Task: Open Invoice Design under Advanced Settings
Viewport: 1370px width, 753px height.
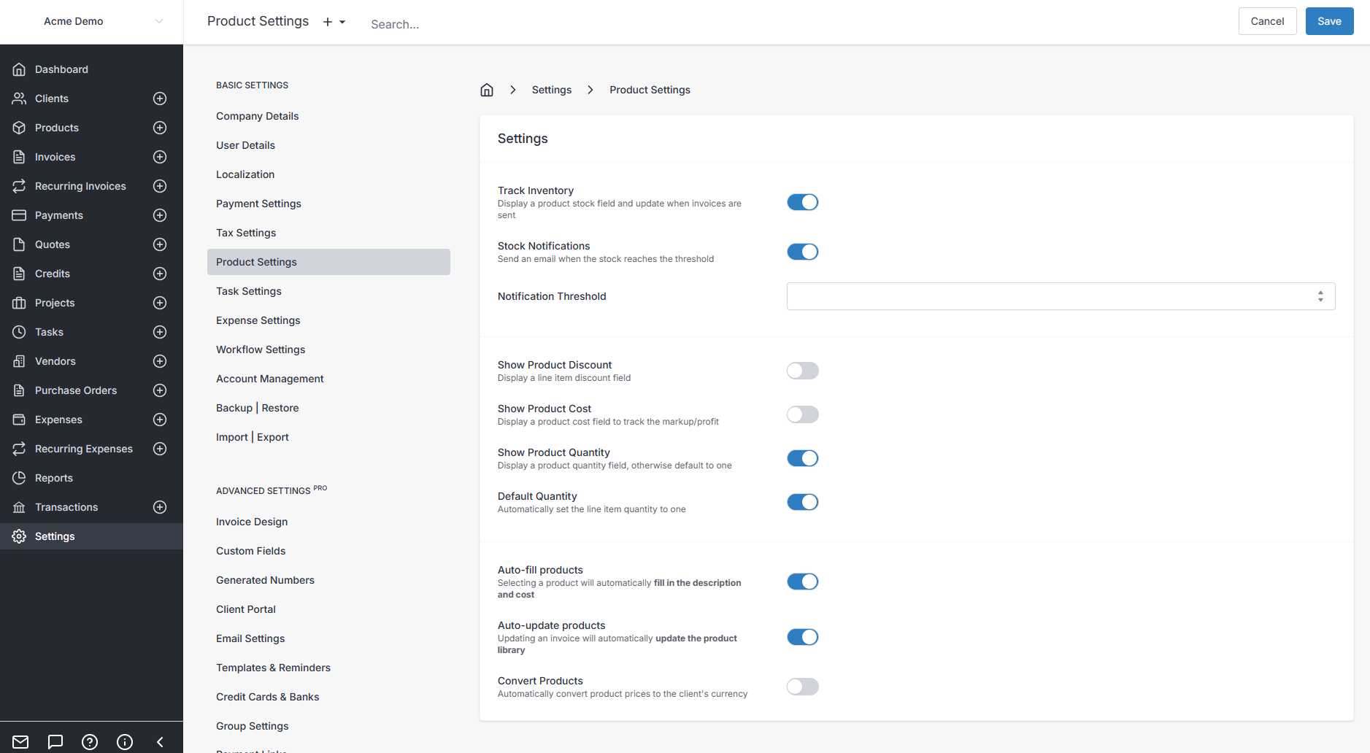Action: click(x=251, y=521)
